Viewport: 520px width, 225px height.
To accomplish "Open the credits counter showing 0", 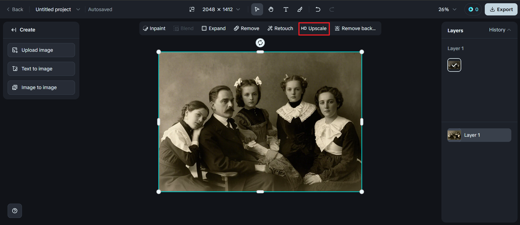I will pos(473,9).
